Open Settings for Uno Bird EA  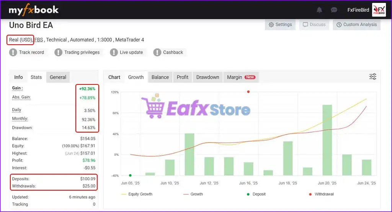pyautogui.click(x=280, y=24)
